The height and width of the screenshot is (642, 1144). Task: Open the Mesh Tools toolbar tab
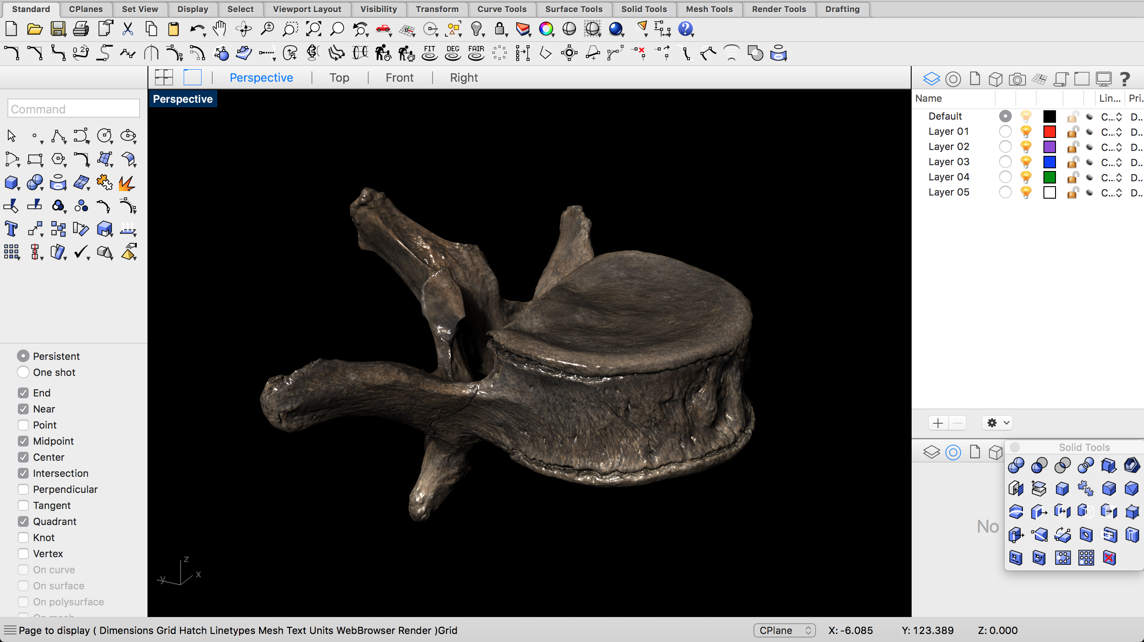(x=709, y=9)
